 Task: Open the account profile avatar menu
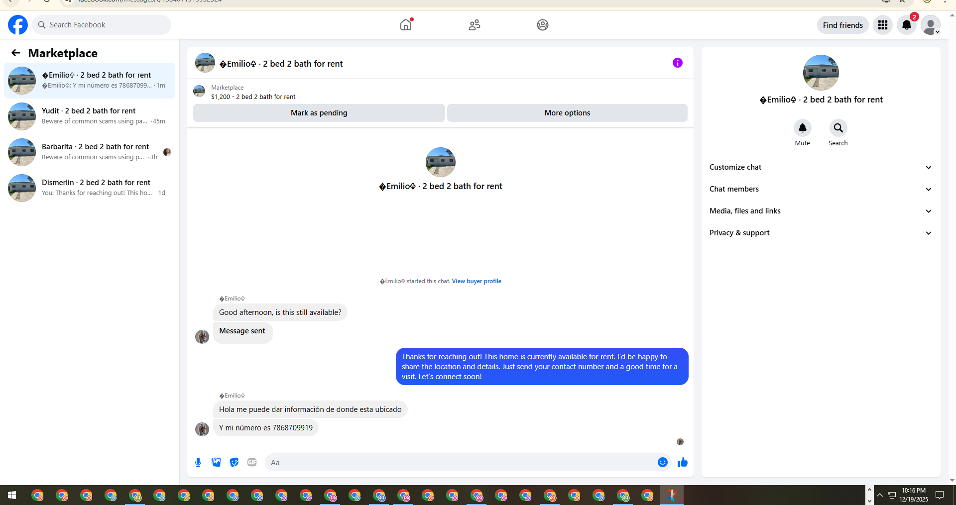tap(931, 25)
